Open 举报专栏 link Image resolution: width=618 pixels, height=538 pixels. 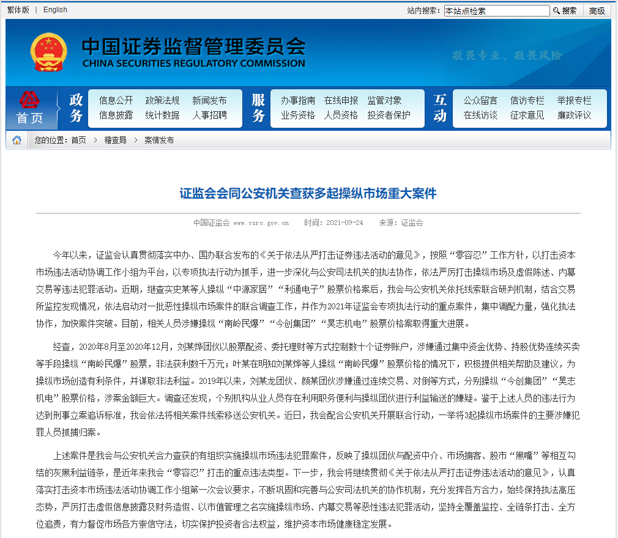click(x=574, y=100)
